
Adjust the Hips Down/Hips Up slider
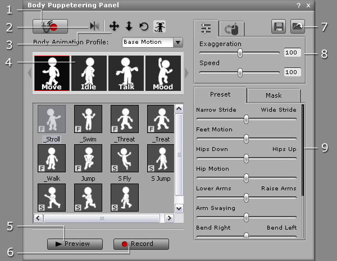pyautogui.click(x=247, y=158)
